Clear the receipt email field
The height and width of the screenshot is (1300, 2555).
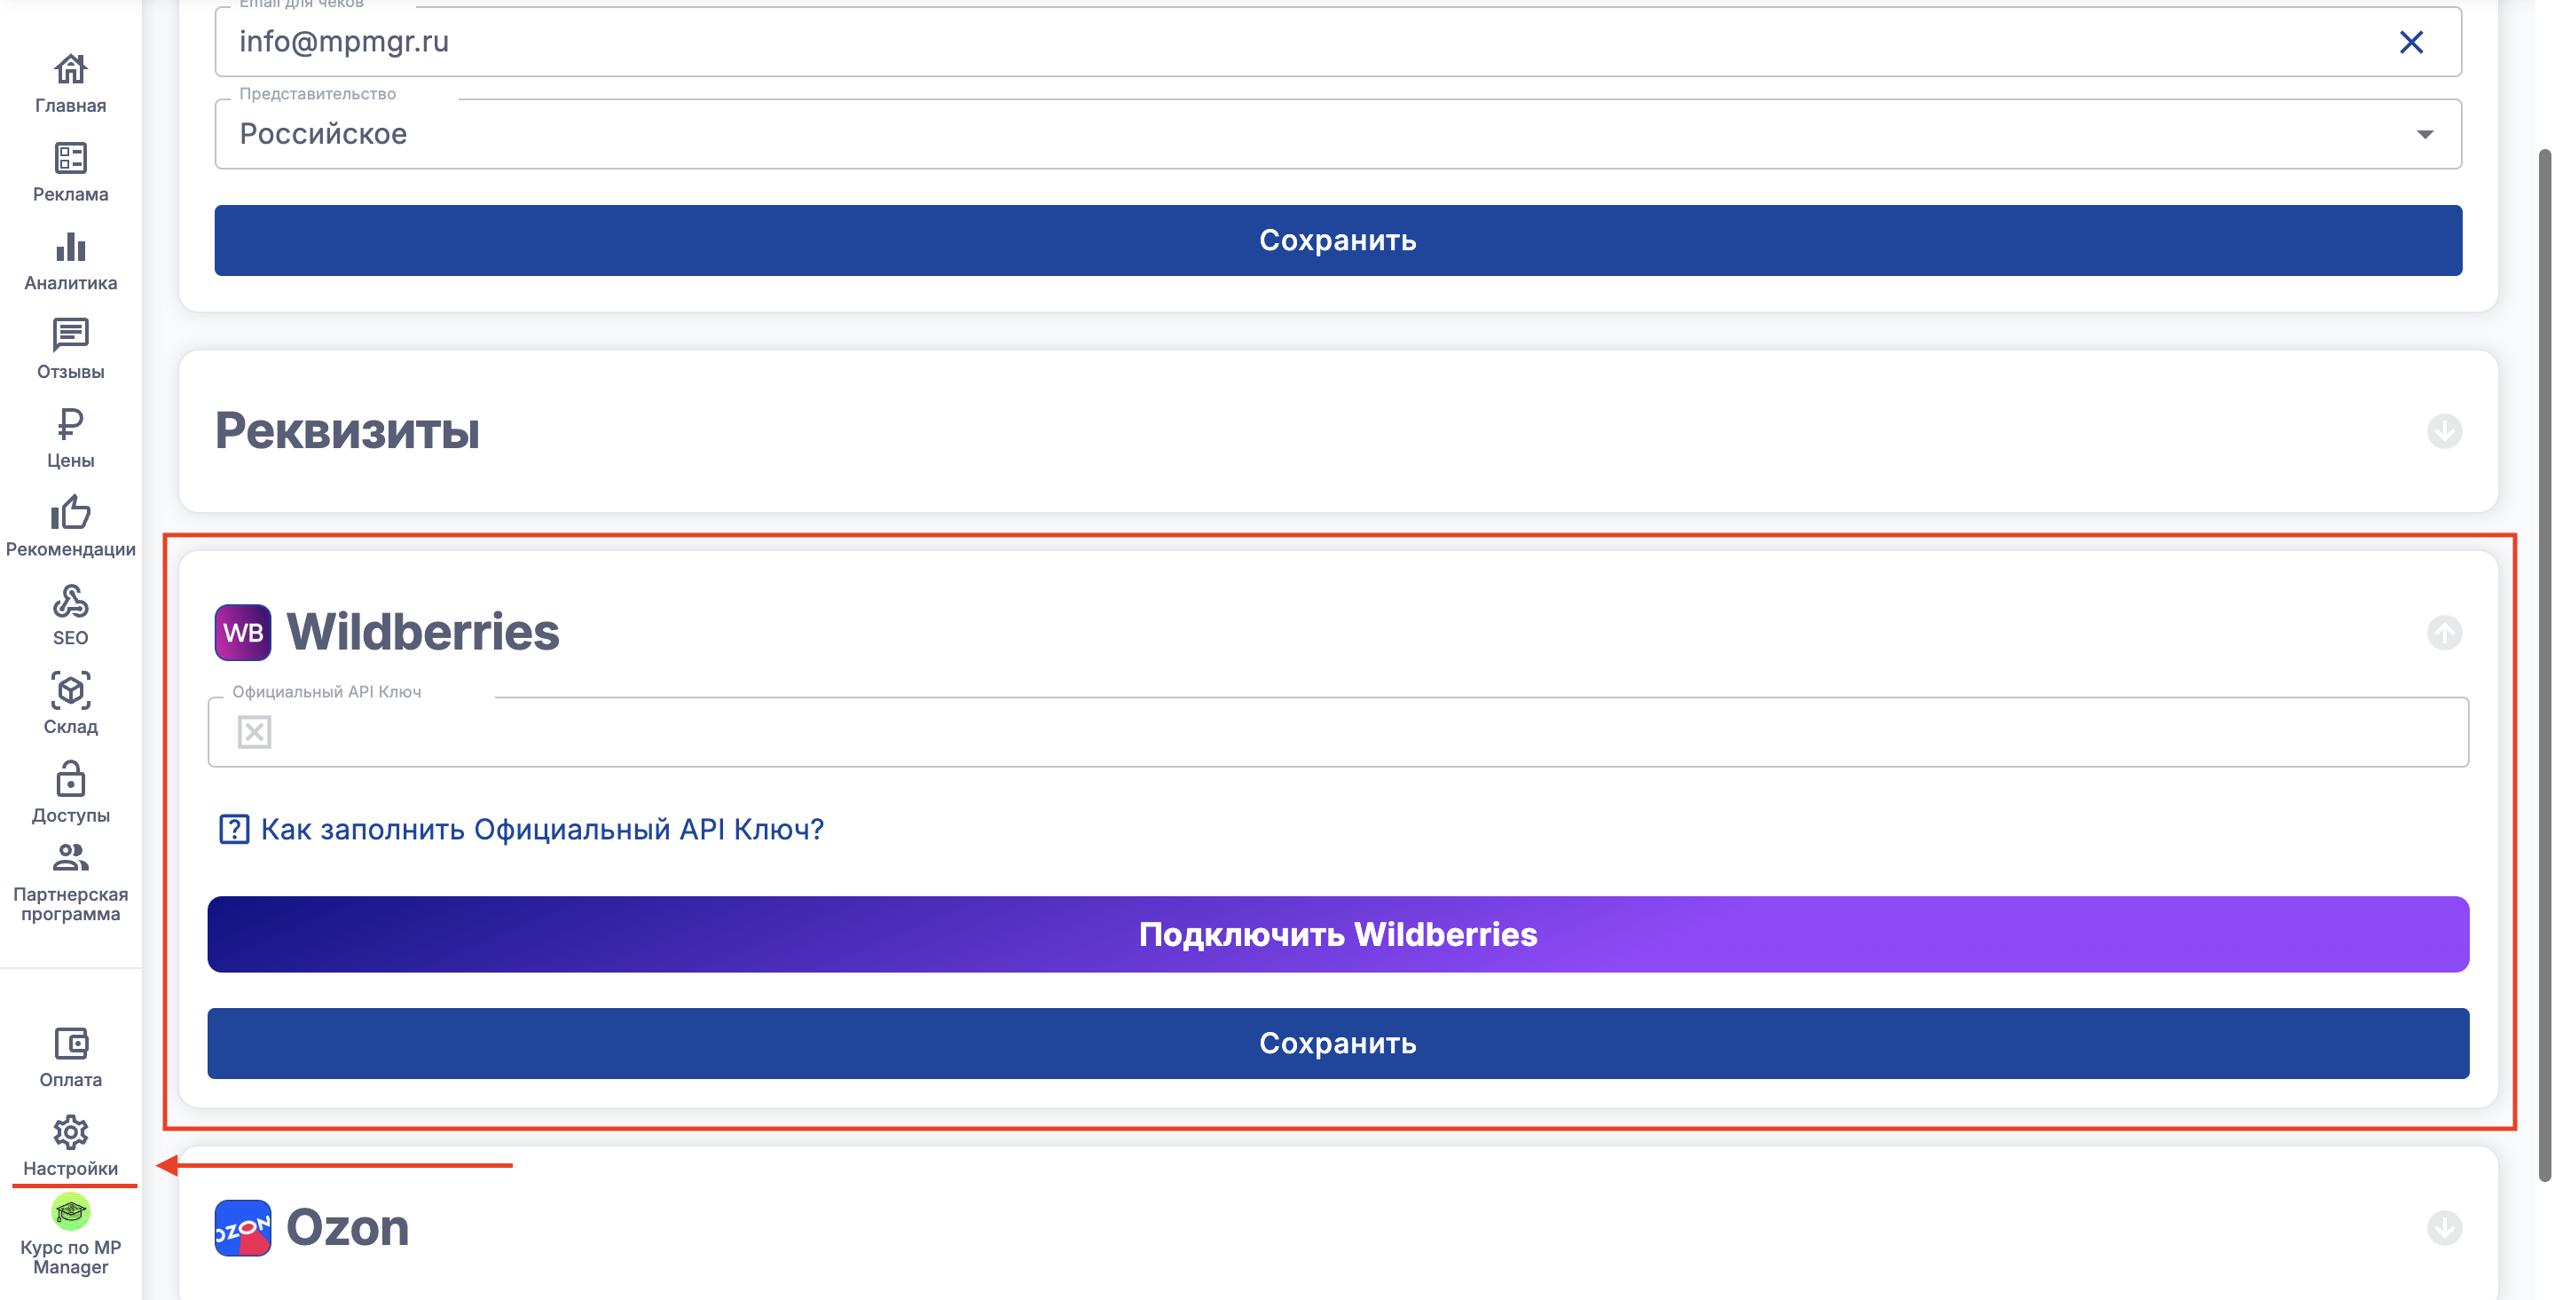pyautogui.click(x=2410, y=42)
